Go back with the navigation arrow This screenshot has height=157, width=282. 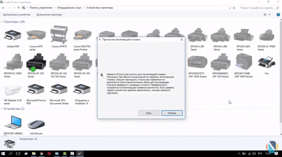tap(3, 8)
